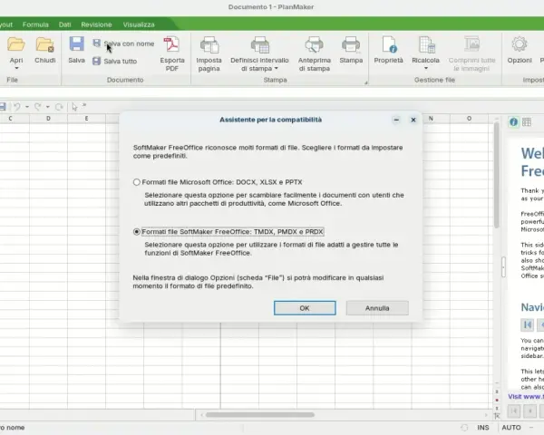Click the repeat circular arrow icon

point(59,107)
